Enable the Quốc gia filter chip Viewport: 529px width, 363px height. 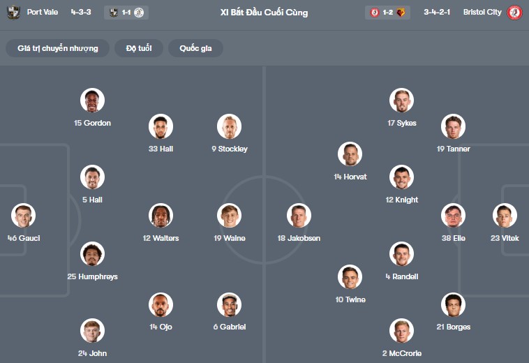tap(196, 48)
